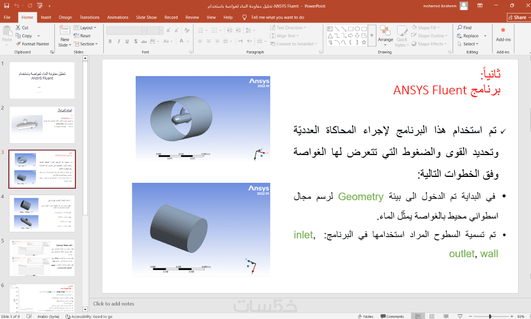This screenshot has width=531, height=319.
Task: Decrease the font size icon
Action: (x=176, y=31)
